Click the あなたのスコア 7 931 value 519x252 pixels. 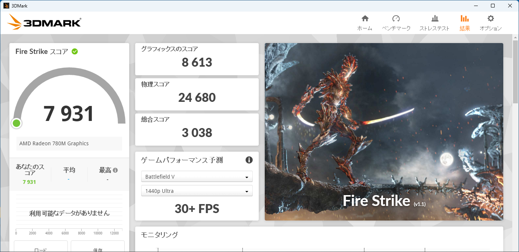click(29, 182)
